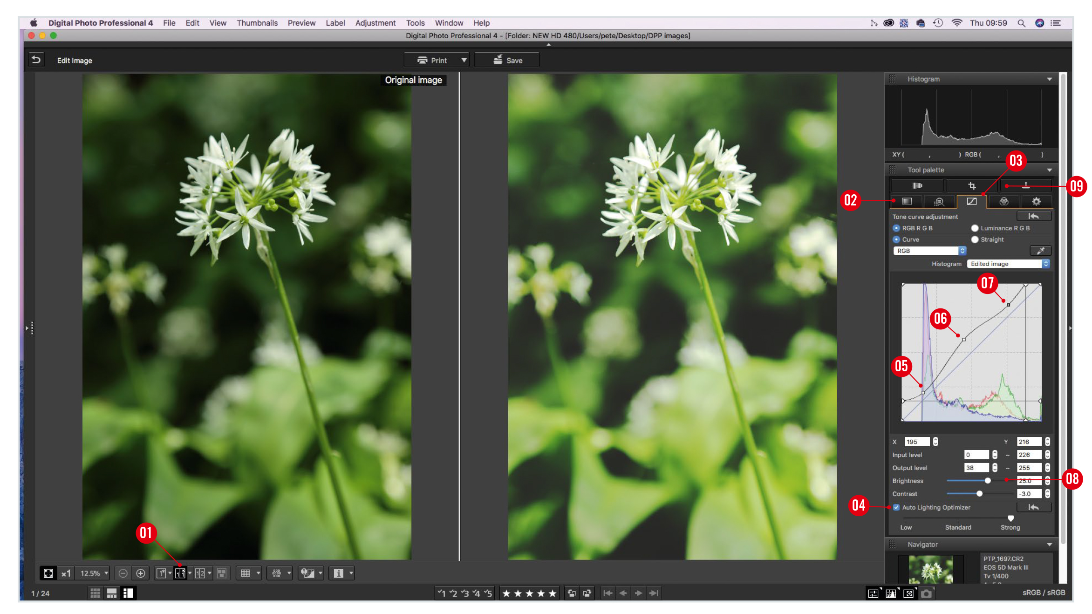Click the Navigator flower thumbnail
Screen dimensions: 1092x614
click(930, 569)
